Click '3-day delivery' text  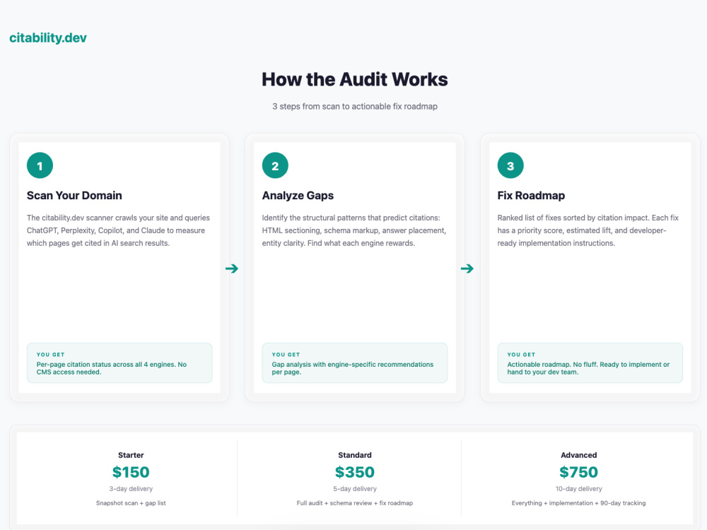(131, 488)
